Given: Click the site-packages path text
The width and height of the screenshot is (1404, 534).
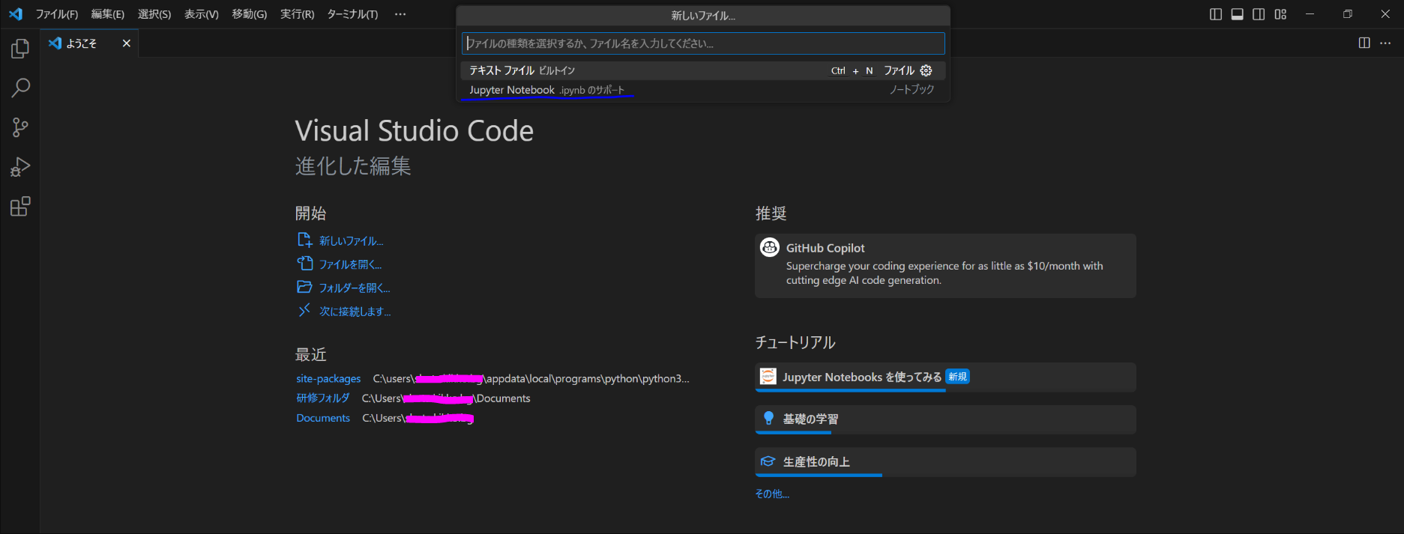Looking at the screenshot, I should click(x=531, y=379).
